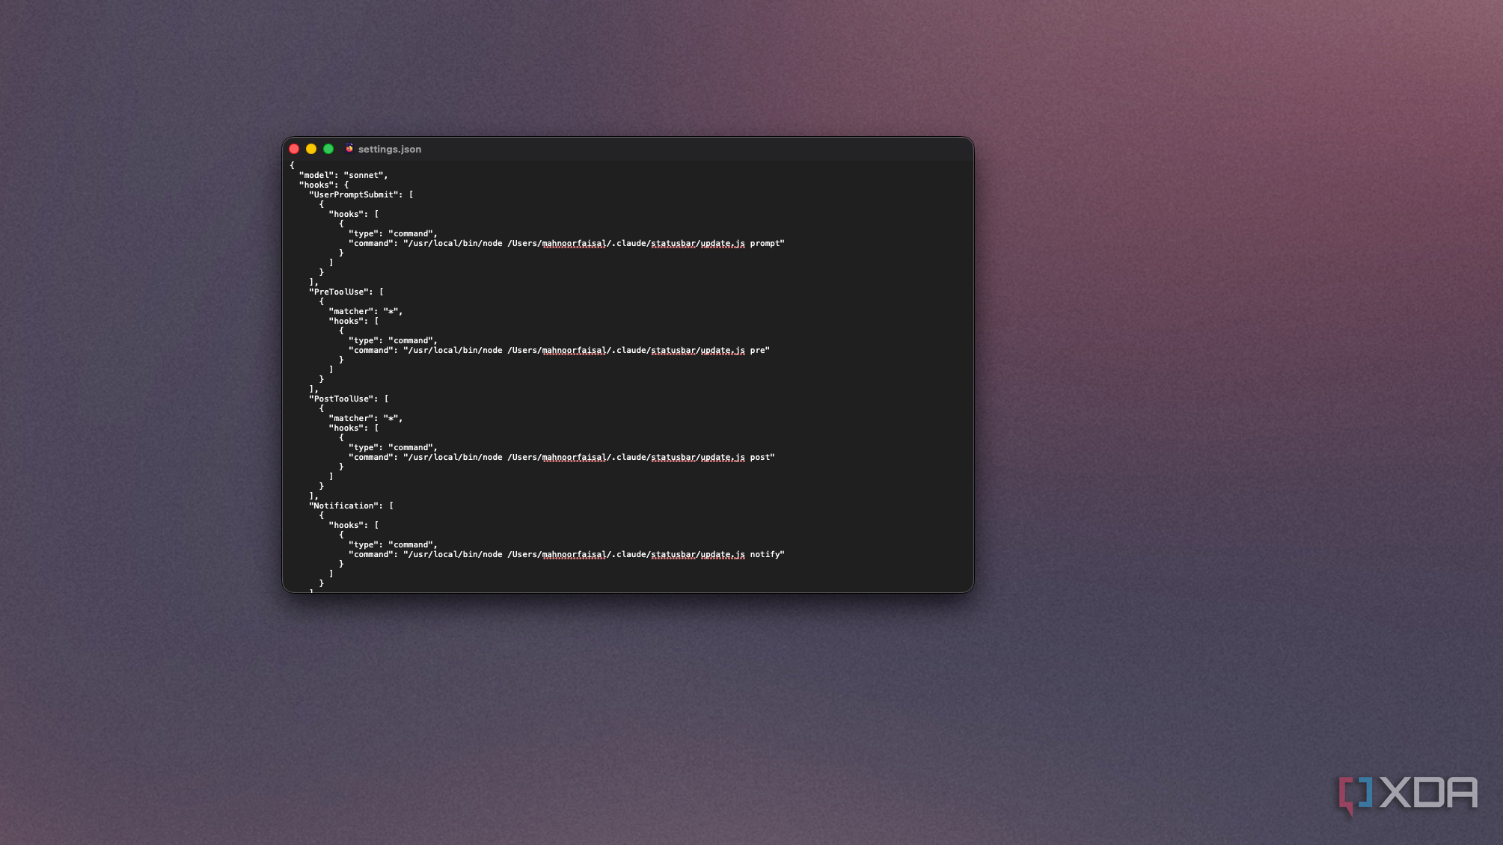1503x845 pixels.
Task: Click the settings.json file icon in title bar
Action: (x=349, y=149)
